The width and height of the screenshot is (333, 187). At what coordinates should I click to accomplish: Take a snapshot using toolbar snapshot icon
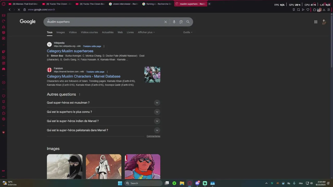click(298, 10)
